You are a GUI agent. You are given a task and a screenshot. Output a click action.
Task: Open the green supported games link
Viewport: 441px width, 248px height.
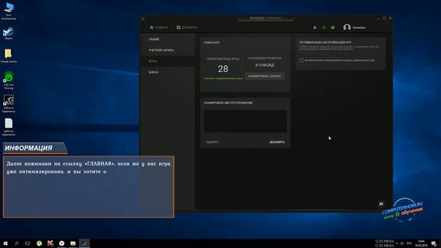pos(223,79)
